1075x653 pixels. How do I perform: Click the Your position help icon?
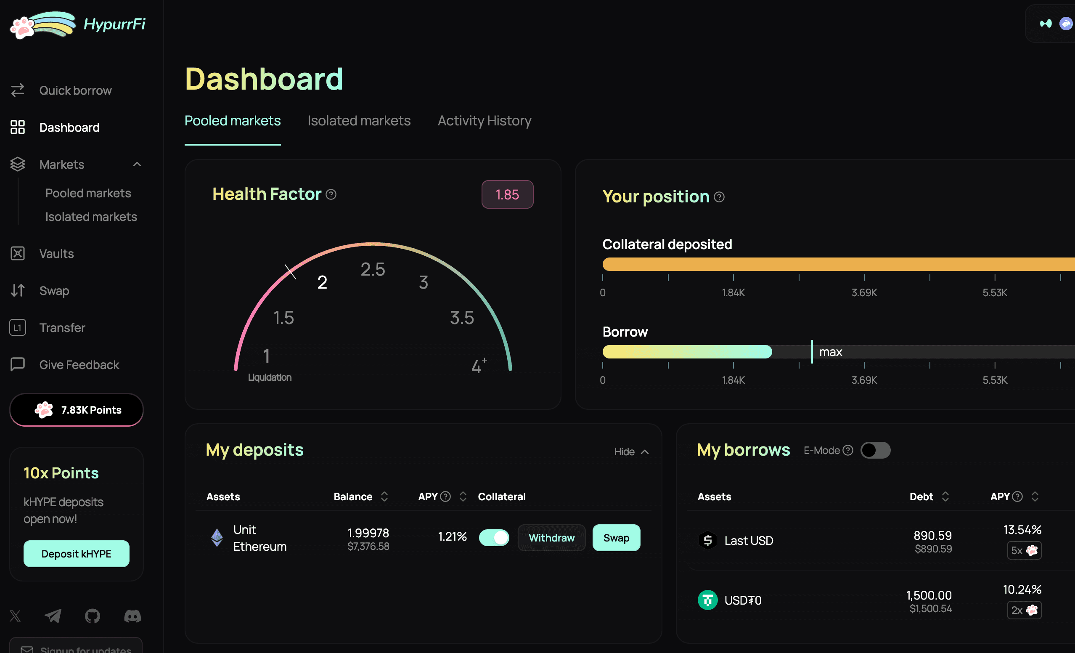click(x=720, y=197)
